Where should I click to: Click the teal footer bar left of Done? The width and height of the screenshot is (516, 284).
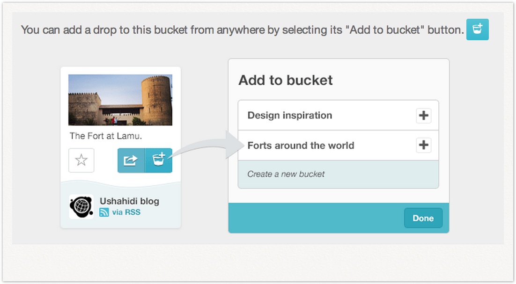click(x=314, y=218)
